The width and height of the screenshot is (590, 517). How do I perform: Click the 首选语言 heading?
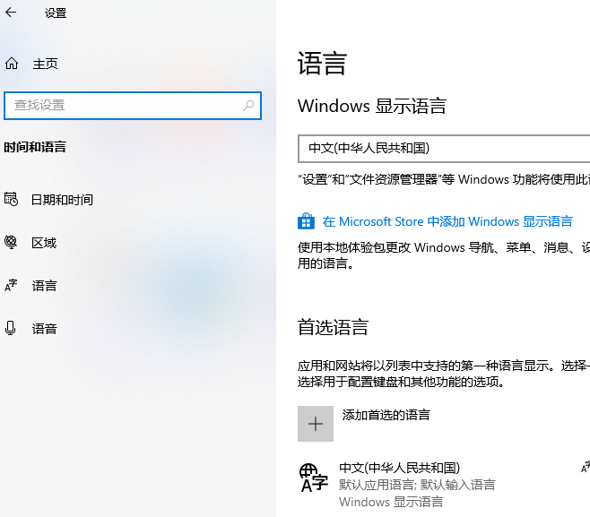[333, 327]
